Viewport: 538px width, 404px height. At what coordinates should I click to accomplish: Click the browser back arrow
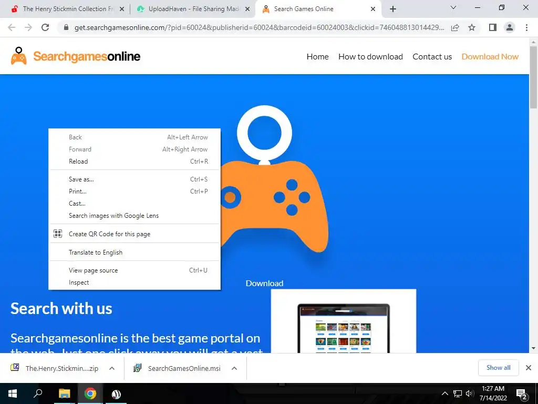[x=12, y=27]
